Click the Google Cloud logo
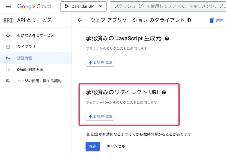Image resolution: width=226 pixels, height=158 pixels. pos(34,6)
